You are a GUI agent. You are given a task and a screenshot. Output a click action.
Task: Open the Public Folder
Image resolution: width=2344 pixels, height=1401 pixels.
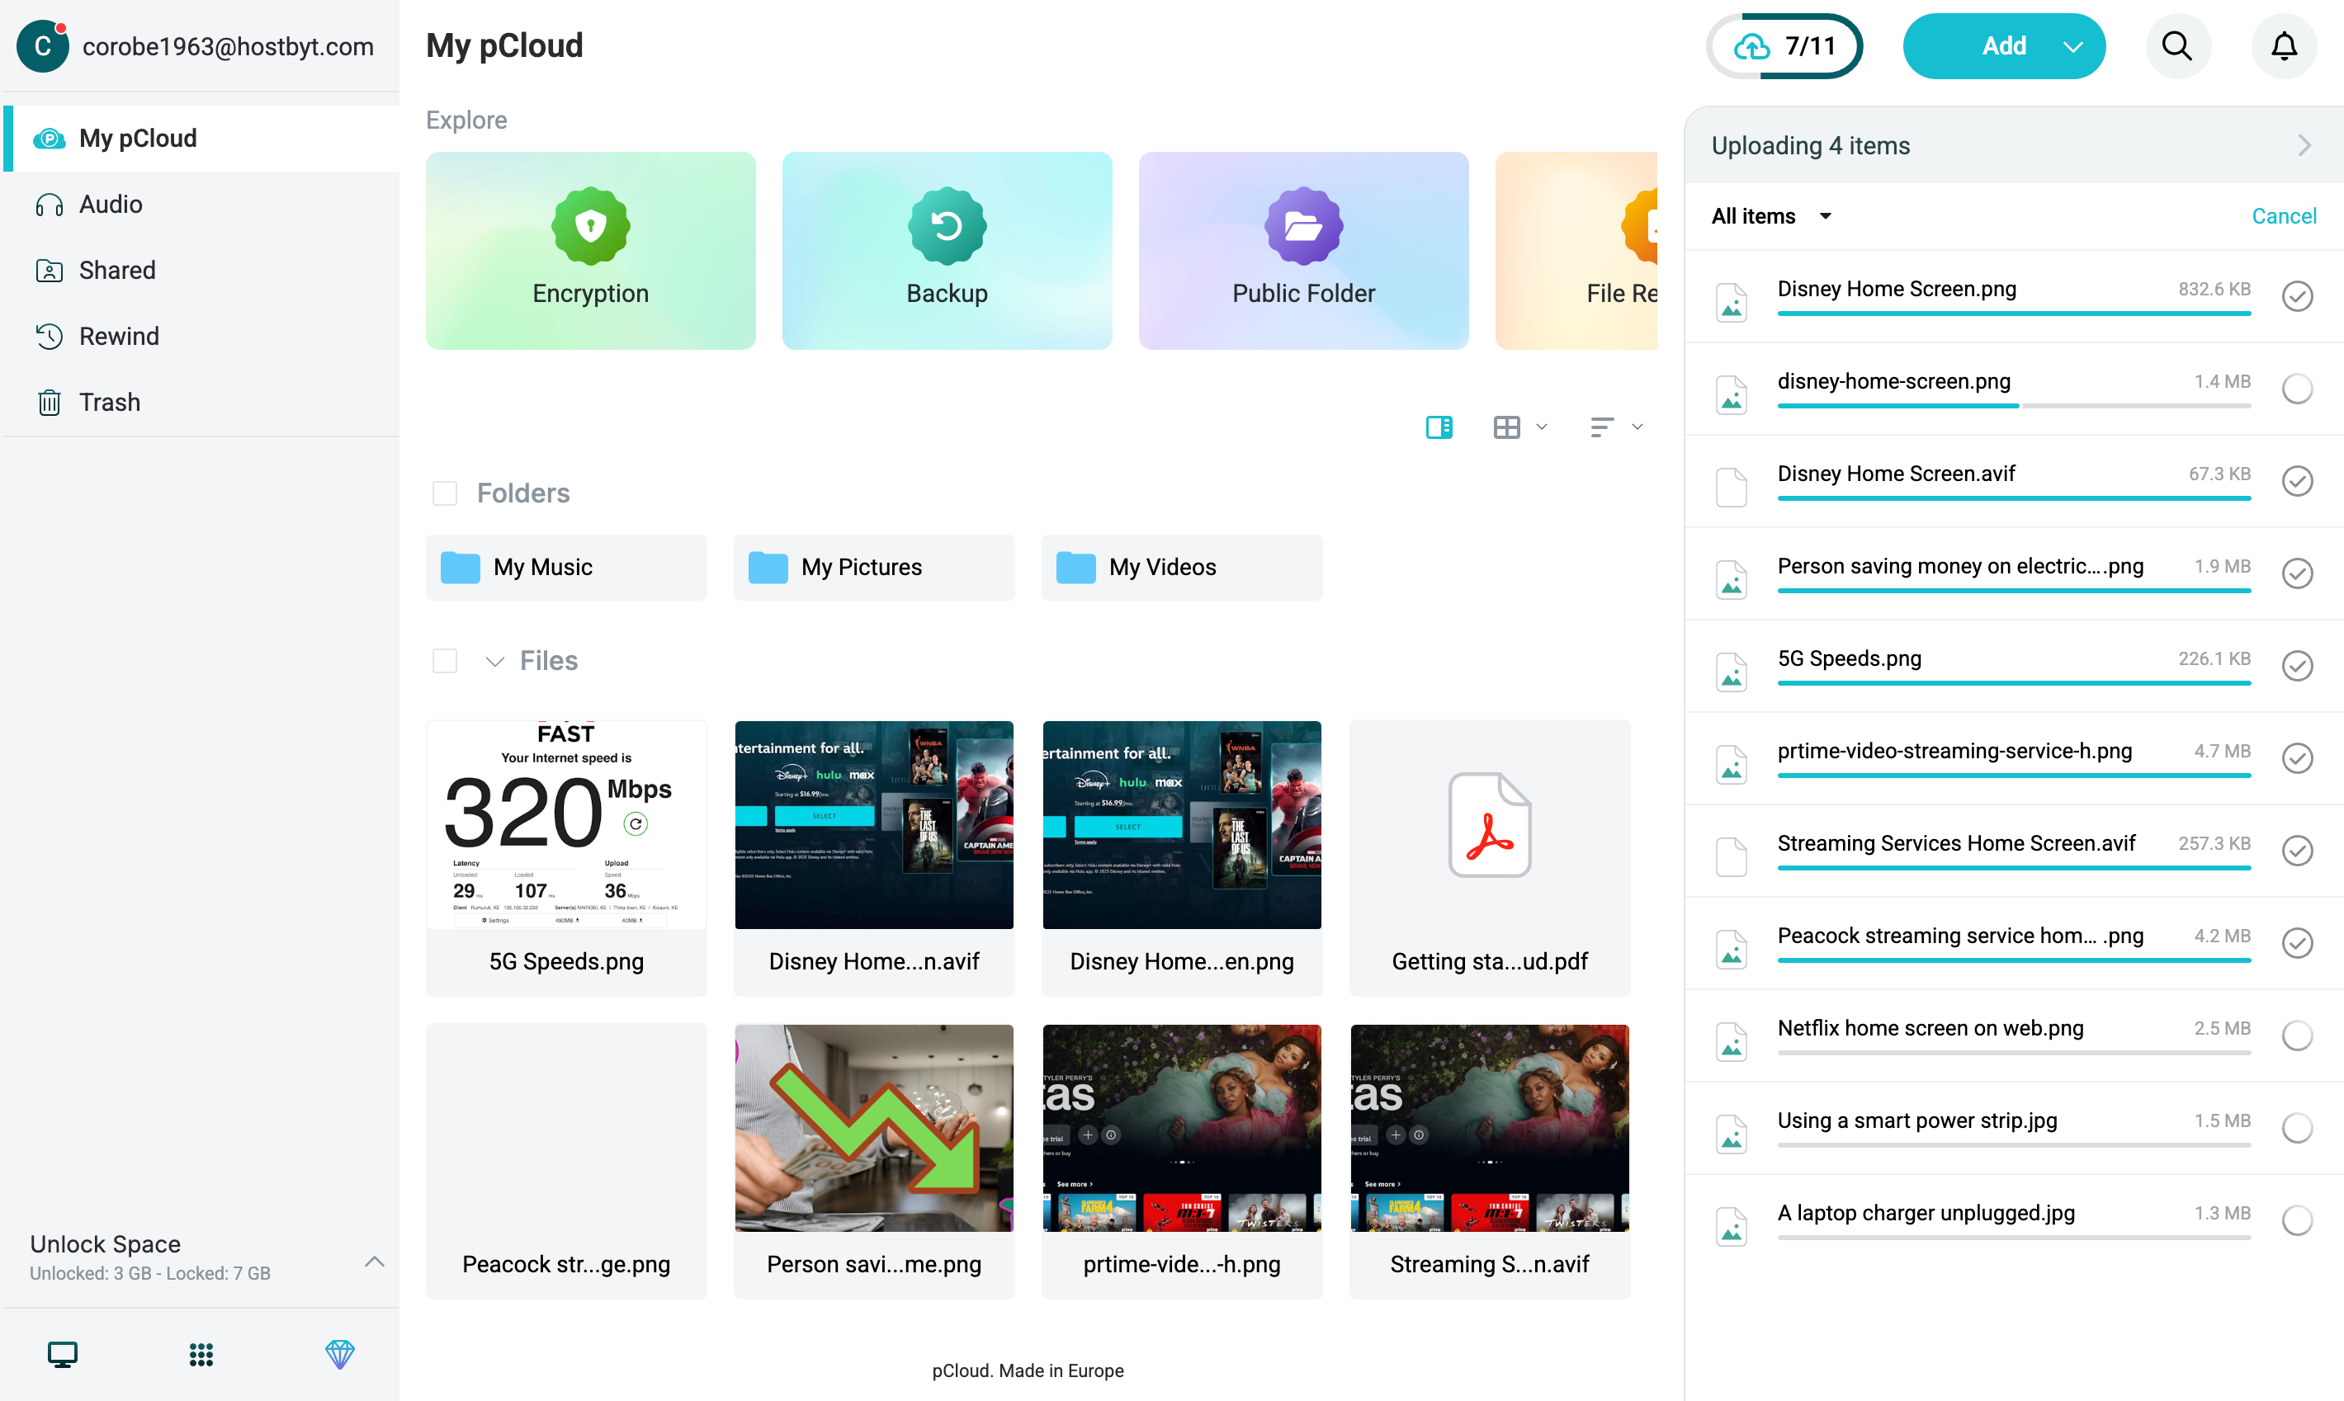point(1303,250)
